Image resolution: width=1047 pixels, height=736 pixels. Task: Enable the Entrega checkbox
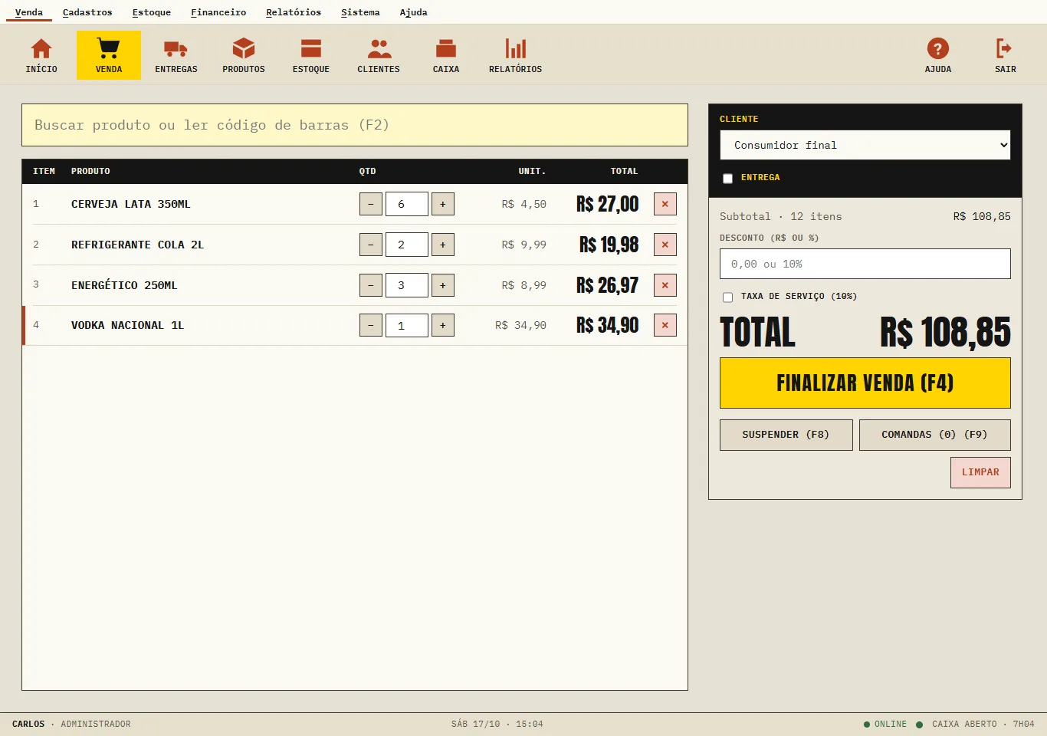click(727, 178)
